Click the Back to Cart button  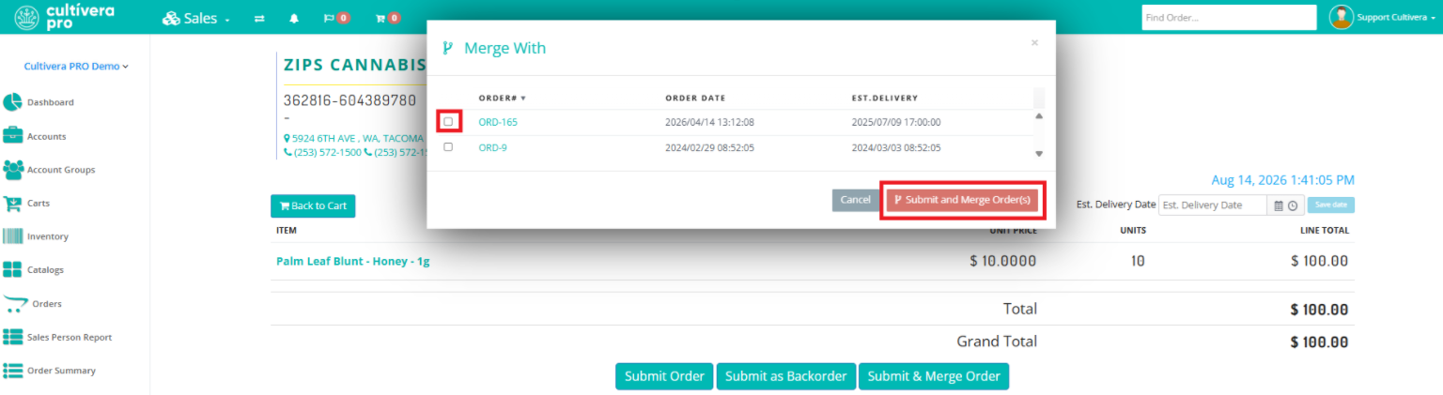tap(313, 205)
